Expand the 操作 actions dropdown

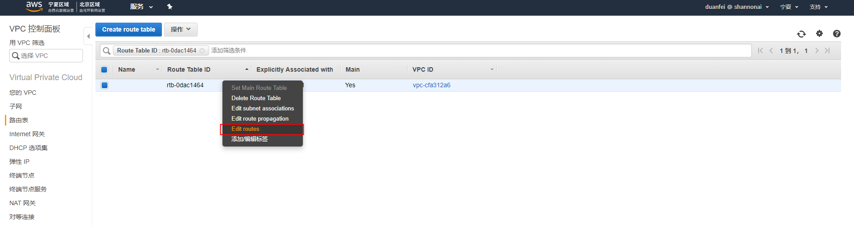point(181,29)
